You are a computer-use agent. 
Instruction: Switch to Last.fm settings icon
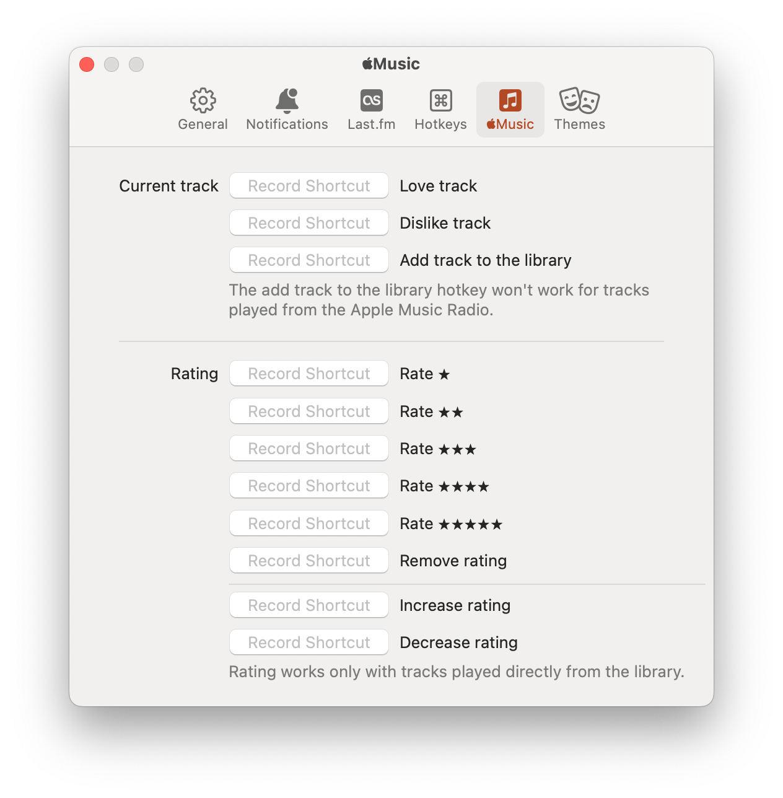tap(372, 100)
